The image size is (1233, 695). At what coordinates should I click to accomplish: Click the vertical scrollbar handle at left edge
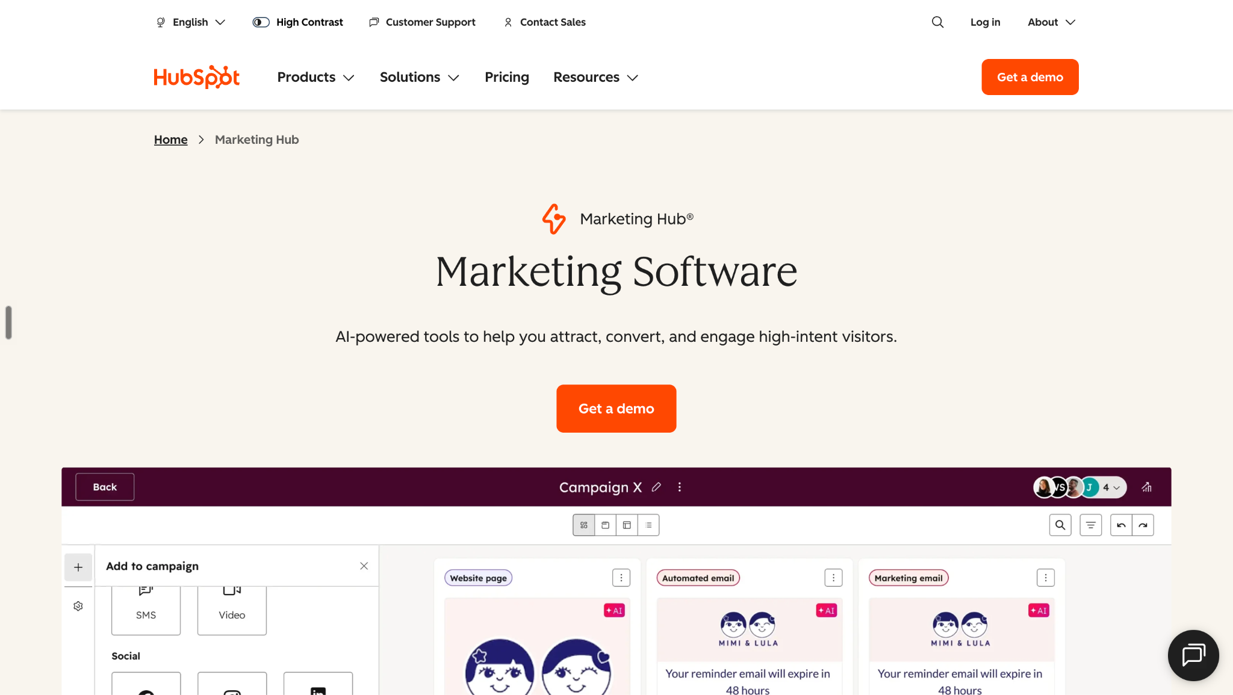tap(8, 323)
